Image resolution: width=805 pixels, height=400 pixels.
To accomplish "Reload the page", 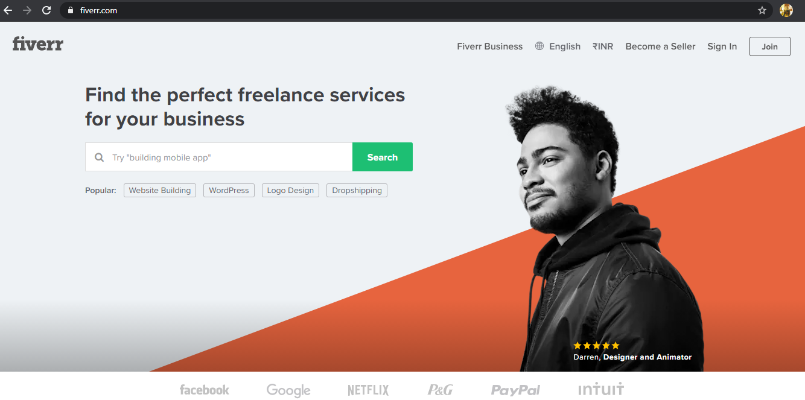I will click(x=46, y=10).
